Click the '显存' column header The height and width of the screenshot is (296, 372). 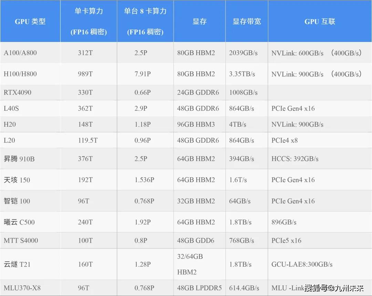[x=199, y=22]
